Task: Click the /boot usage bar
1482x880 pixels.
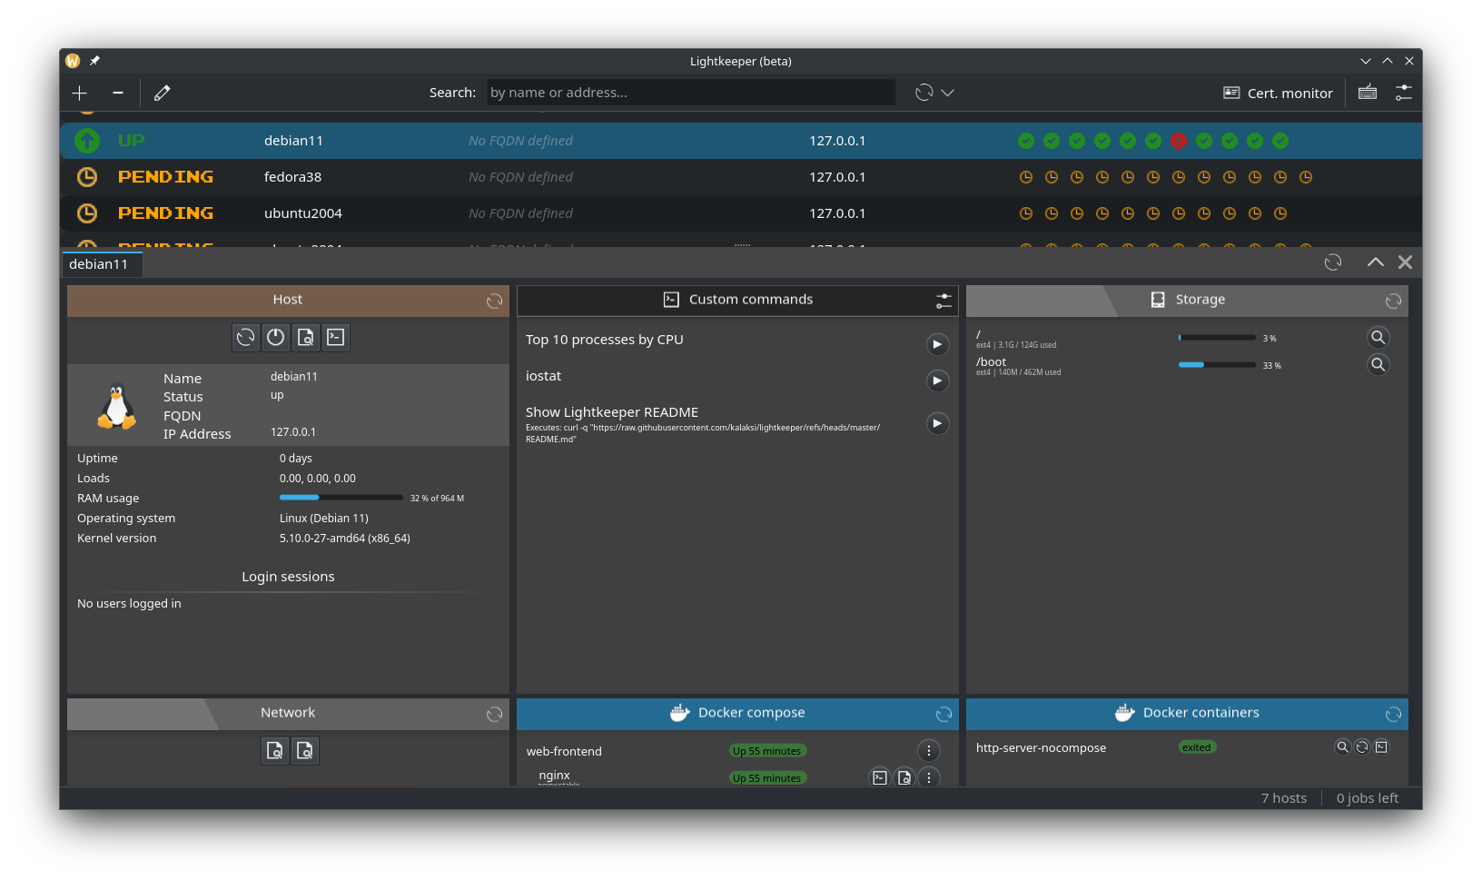Action: pyautogui.click(x=1218, y=365)
